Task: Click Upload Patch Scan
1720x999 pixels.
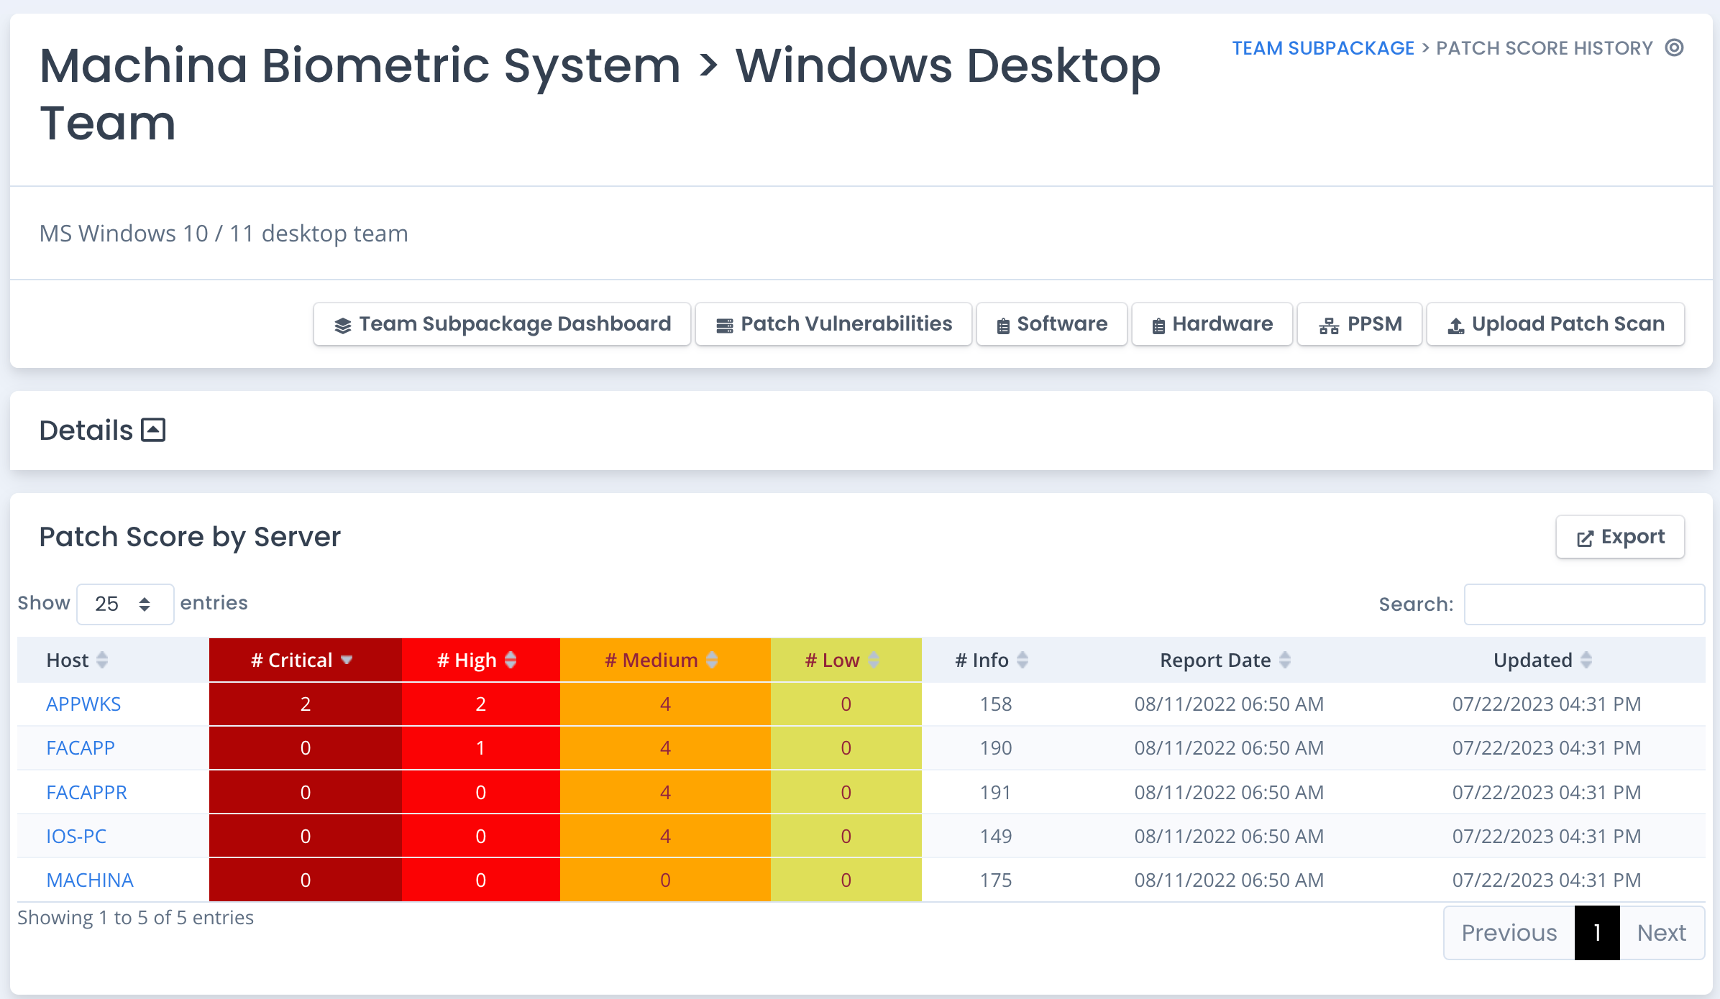Action: 1555,324
